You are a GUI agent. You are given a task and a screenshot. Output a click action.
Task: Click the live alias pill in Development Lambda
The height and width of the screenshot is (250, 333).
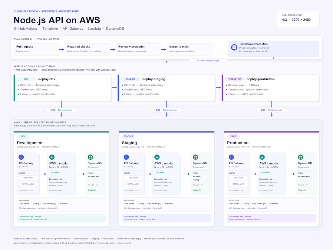coord(55,172)
